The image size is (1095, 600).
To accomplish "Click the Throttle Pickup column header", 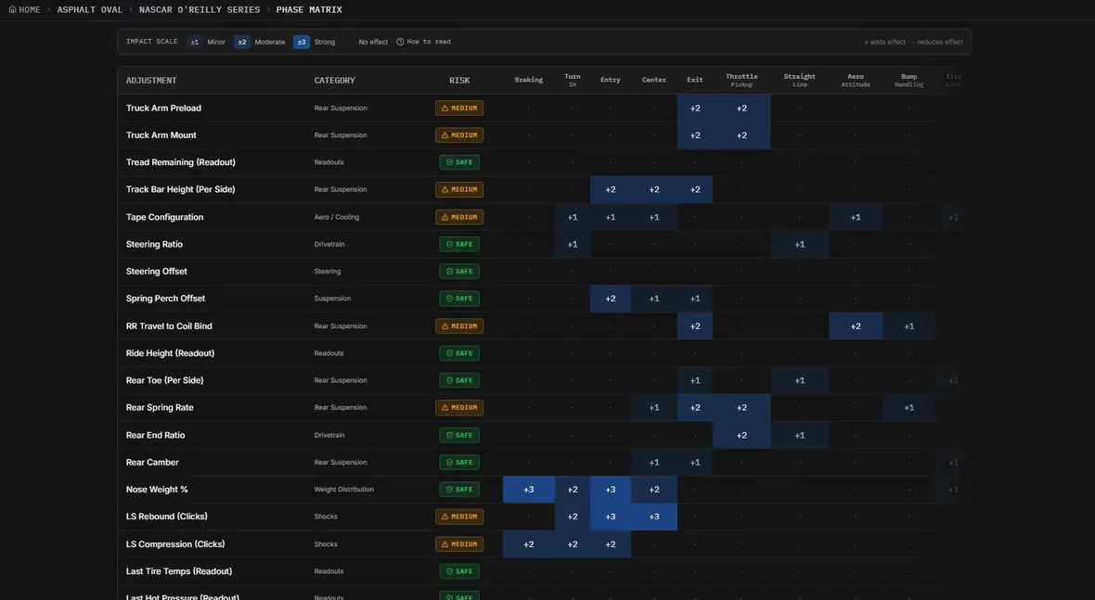I will 741,81.
